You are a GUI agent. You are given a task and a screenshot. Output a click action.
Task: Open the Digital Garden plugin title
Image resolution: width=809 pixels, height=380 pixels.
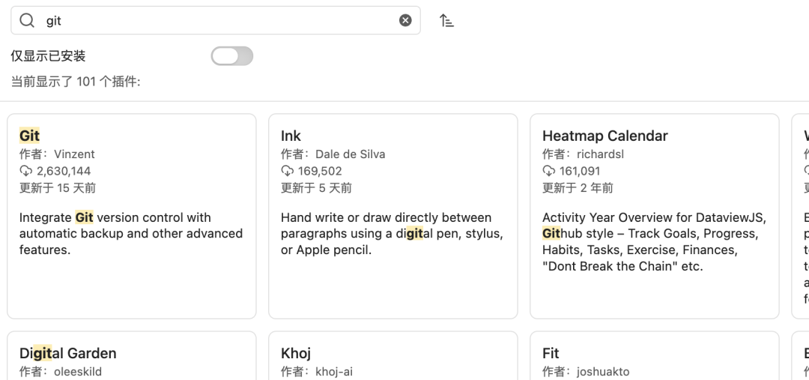coord(67,353)
